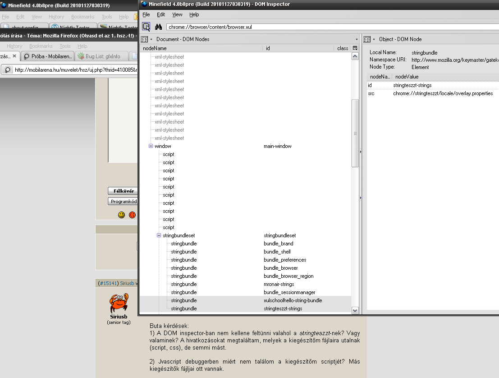Click orange angry emoticon in forum editor
This screenshot has width=499, height=378.
pos(133,215)
